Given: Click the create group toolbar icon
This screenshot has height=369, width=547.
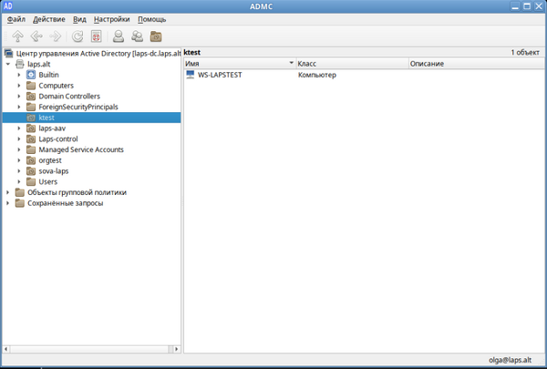Looking at the screenshot, I should 137,36.
